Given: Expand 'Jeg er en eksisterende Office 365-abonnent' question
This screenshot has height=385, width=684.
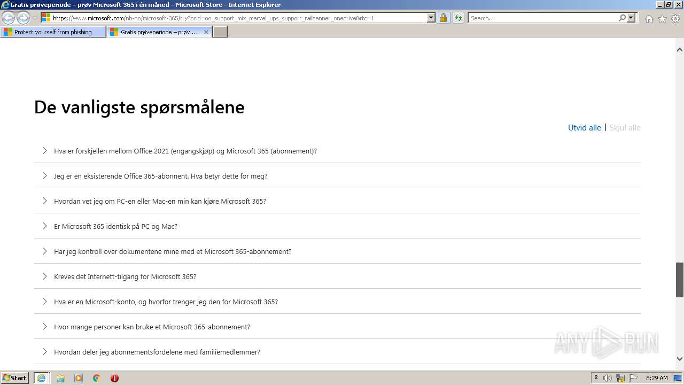Looking at the screenshot, I should 338,176.
